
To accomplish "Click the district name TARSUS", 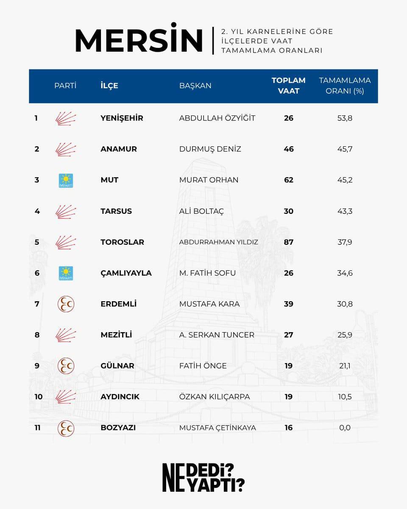I will [116, 211].
